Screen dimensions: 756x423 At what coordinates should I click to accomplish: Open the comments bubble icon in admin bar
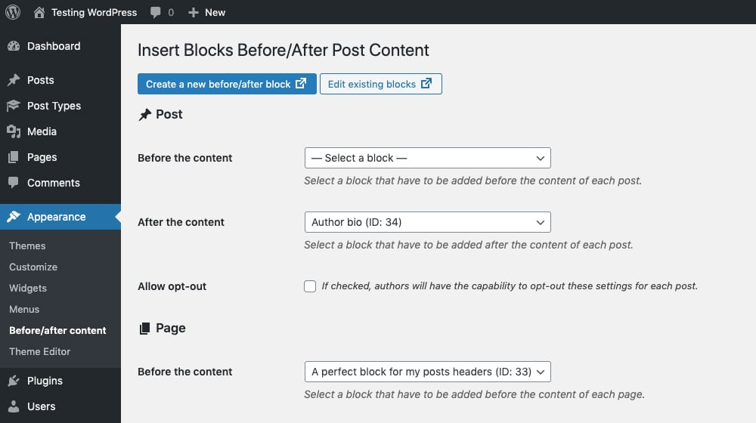tap(155, 12)
